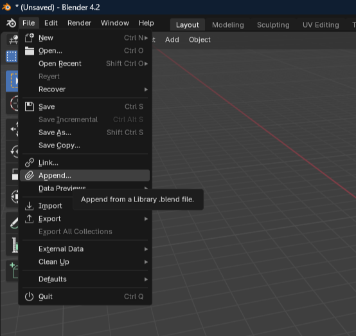This screenshot has width=356, height=336.
Task: Switch to the Sculpting workspace tab
Action: click(273, 25)
